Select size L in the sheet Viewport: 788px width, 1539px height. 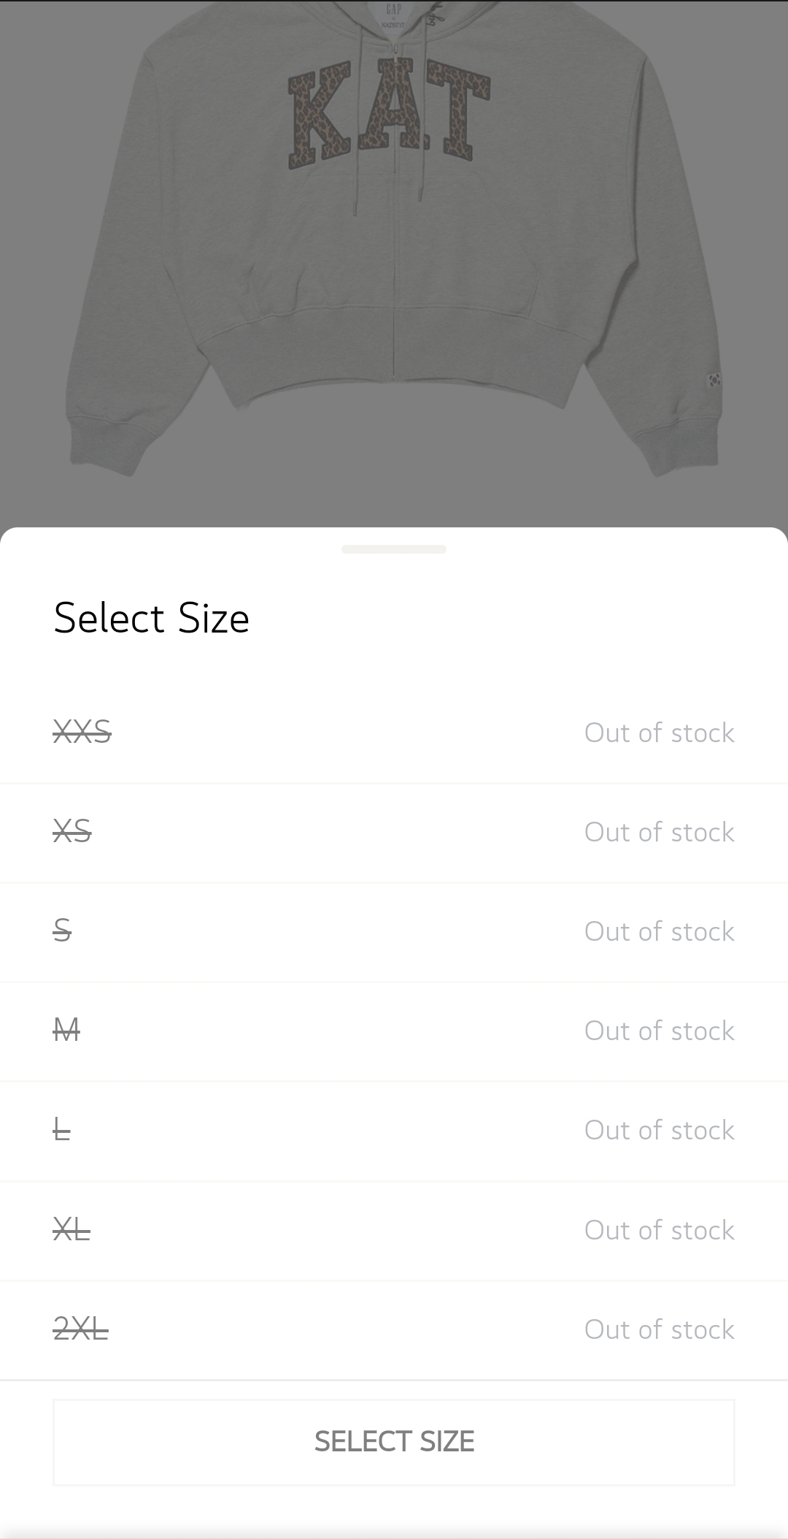[x=62, y=1129]
